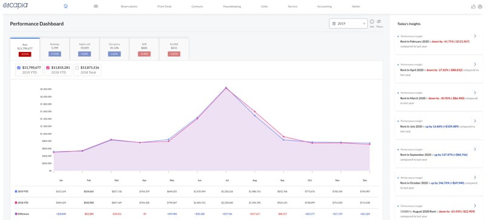Open the Service menu
Image resolution: width=485 pixels, height=220 pixels.
coord(292,7)
